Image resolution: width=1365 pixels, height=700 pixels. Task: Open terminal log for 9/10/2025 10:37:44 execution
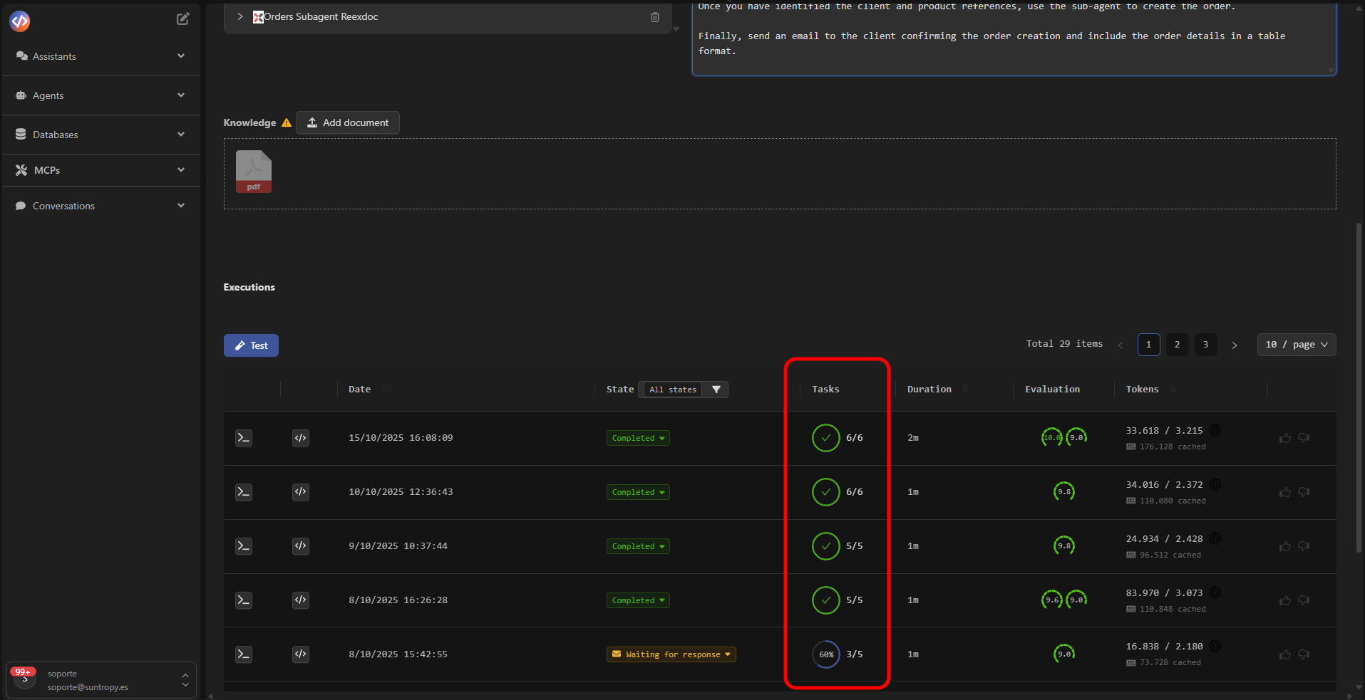point(244,546)
